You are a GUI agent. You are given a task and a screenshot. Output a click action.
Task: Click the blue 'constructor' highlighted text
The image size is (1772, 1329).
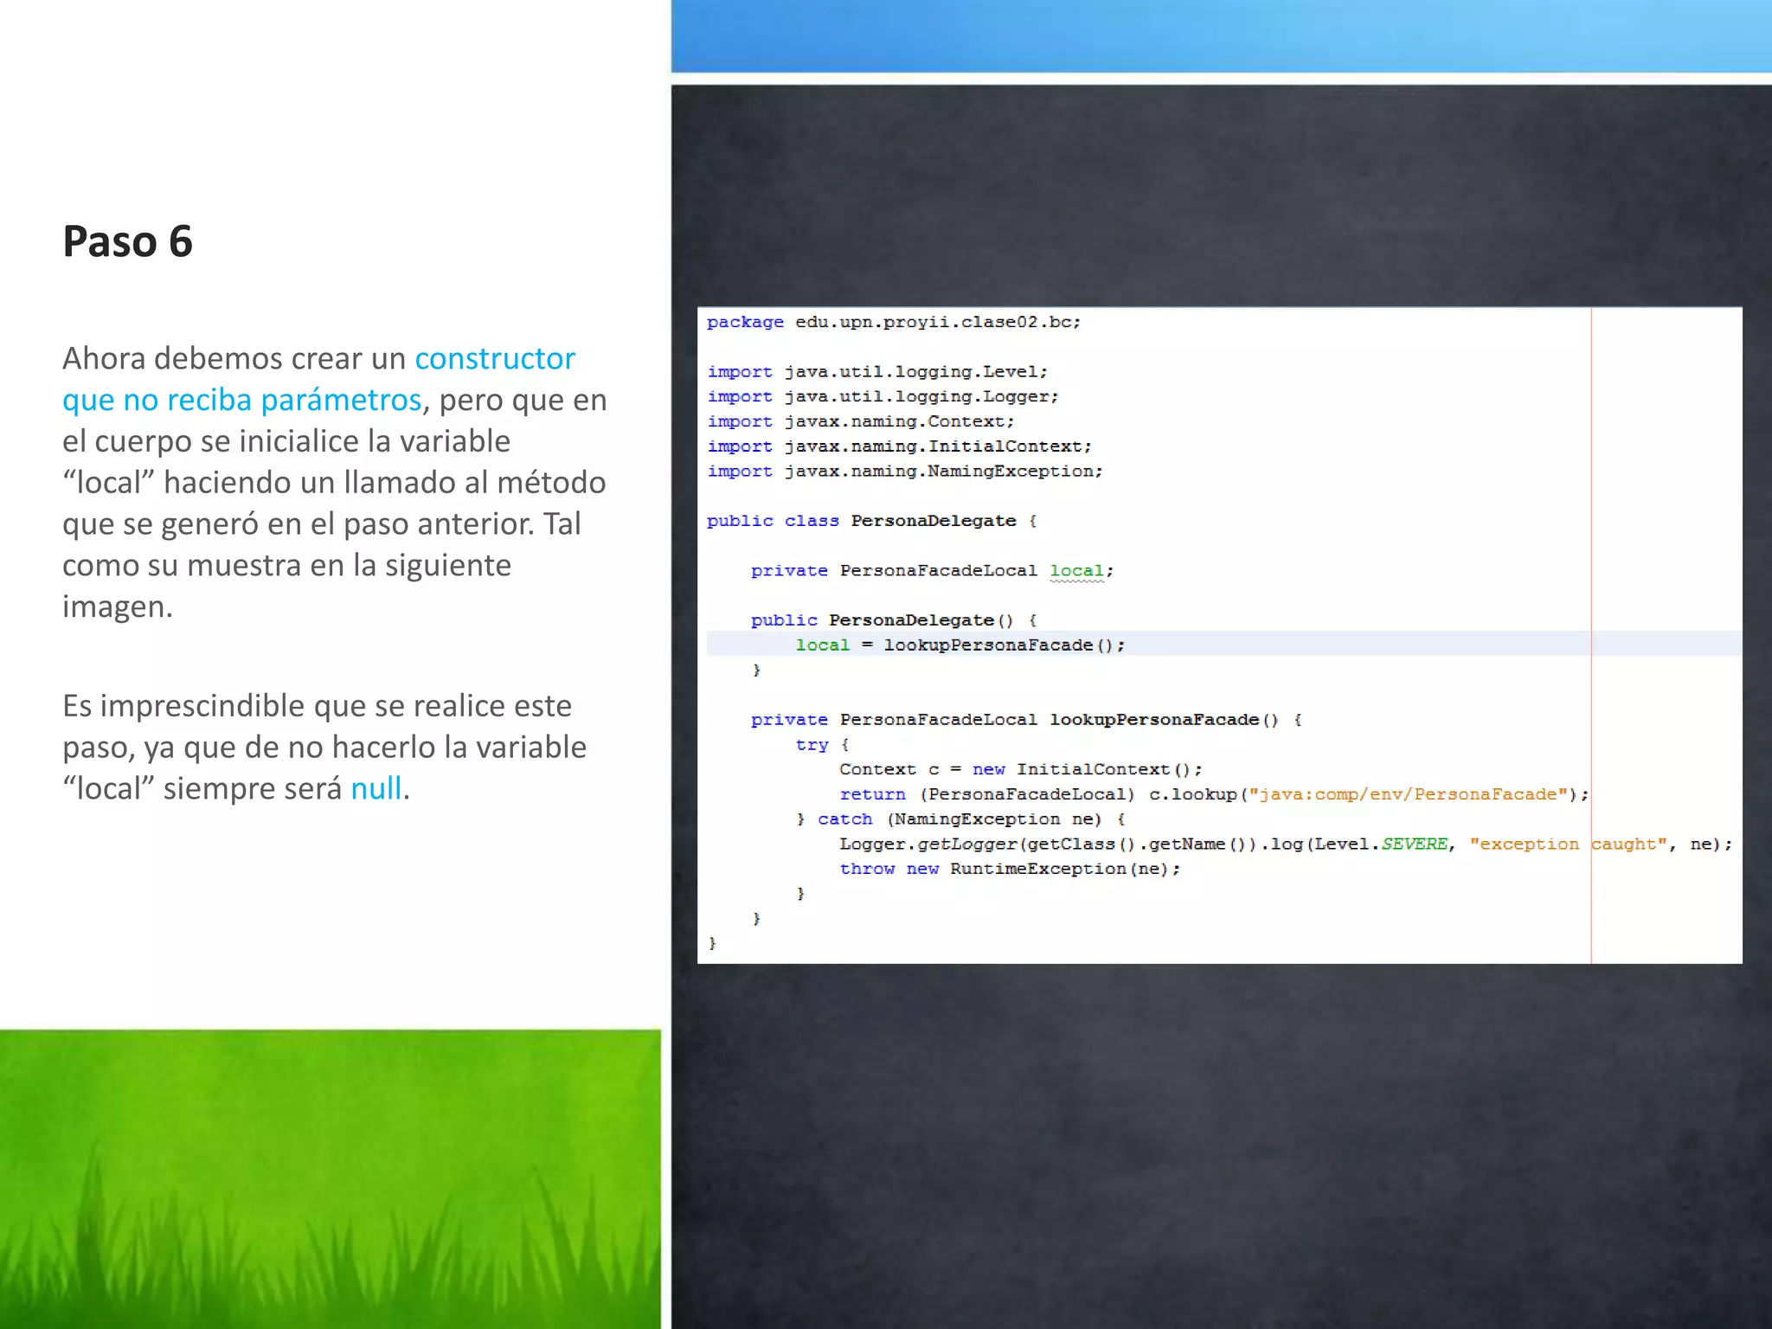click(494, 358)
